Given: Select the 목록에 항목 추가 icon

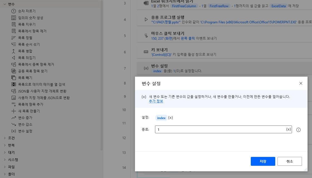Looking at the screenshot, I should click(x=14, y=104).
